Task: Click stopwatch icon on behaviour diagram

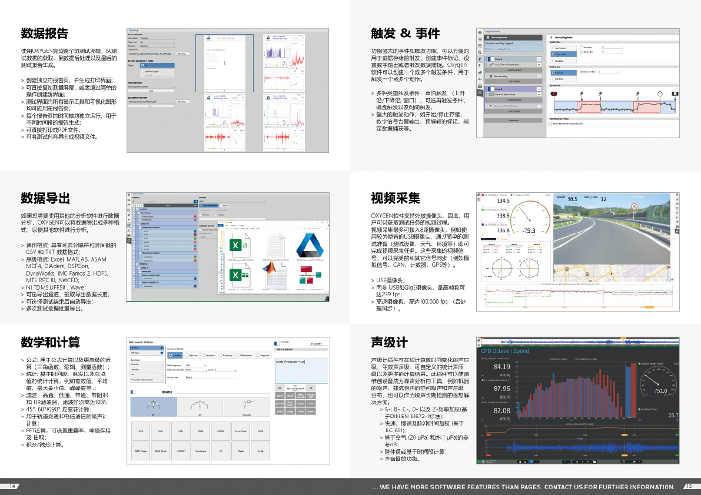Action: [660, 93]
